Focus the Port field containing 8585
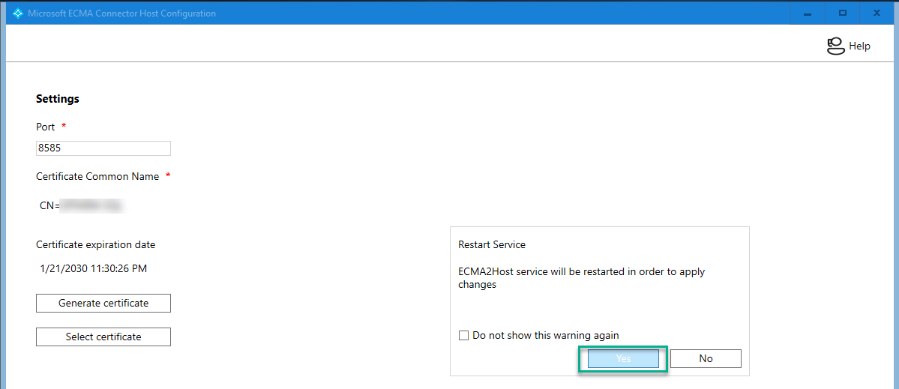 [103, 148]
